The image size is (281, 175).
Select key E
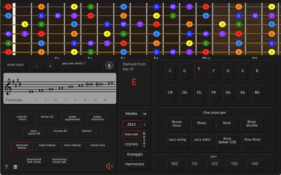(x=199, y=69)
